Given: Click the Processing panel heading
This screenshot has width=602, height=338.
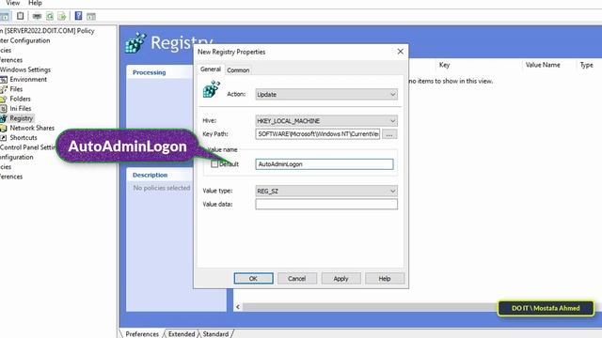Looking at the screenshot, I should 149,72.
